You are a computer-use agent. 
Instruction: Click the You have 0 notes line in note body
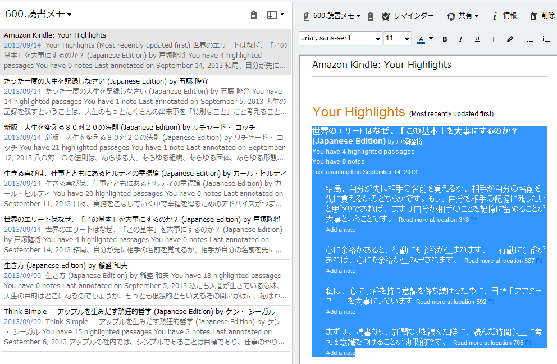pos(339,162)
